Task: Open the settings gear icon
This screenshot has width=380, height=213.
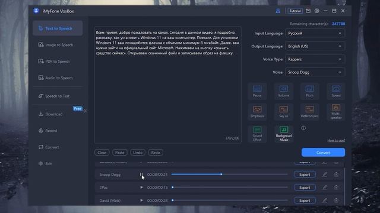Action: tap(316, 11)
